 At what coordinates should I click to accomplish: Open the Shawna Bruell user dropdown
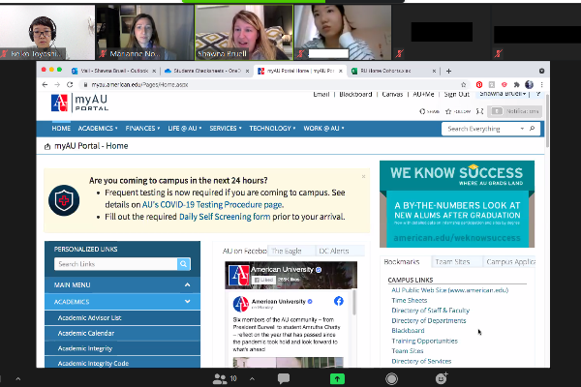[503, 94]
